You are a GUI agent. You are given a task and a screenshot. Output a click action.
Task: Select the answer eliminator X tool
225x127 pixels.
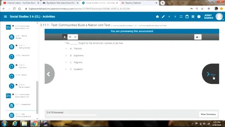click(75, 37)
